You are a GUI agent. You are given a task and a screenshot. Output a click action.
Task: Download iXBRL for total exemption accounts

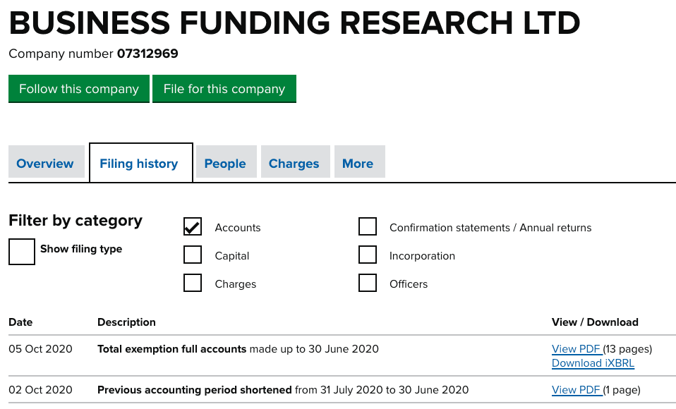(x=593, y=363)
